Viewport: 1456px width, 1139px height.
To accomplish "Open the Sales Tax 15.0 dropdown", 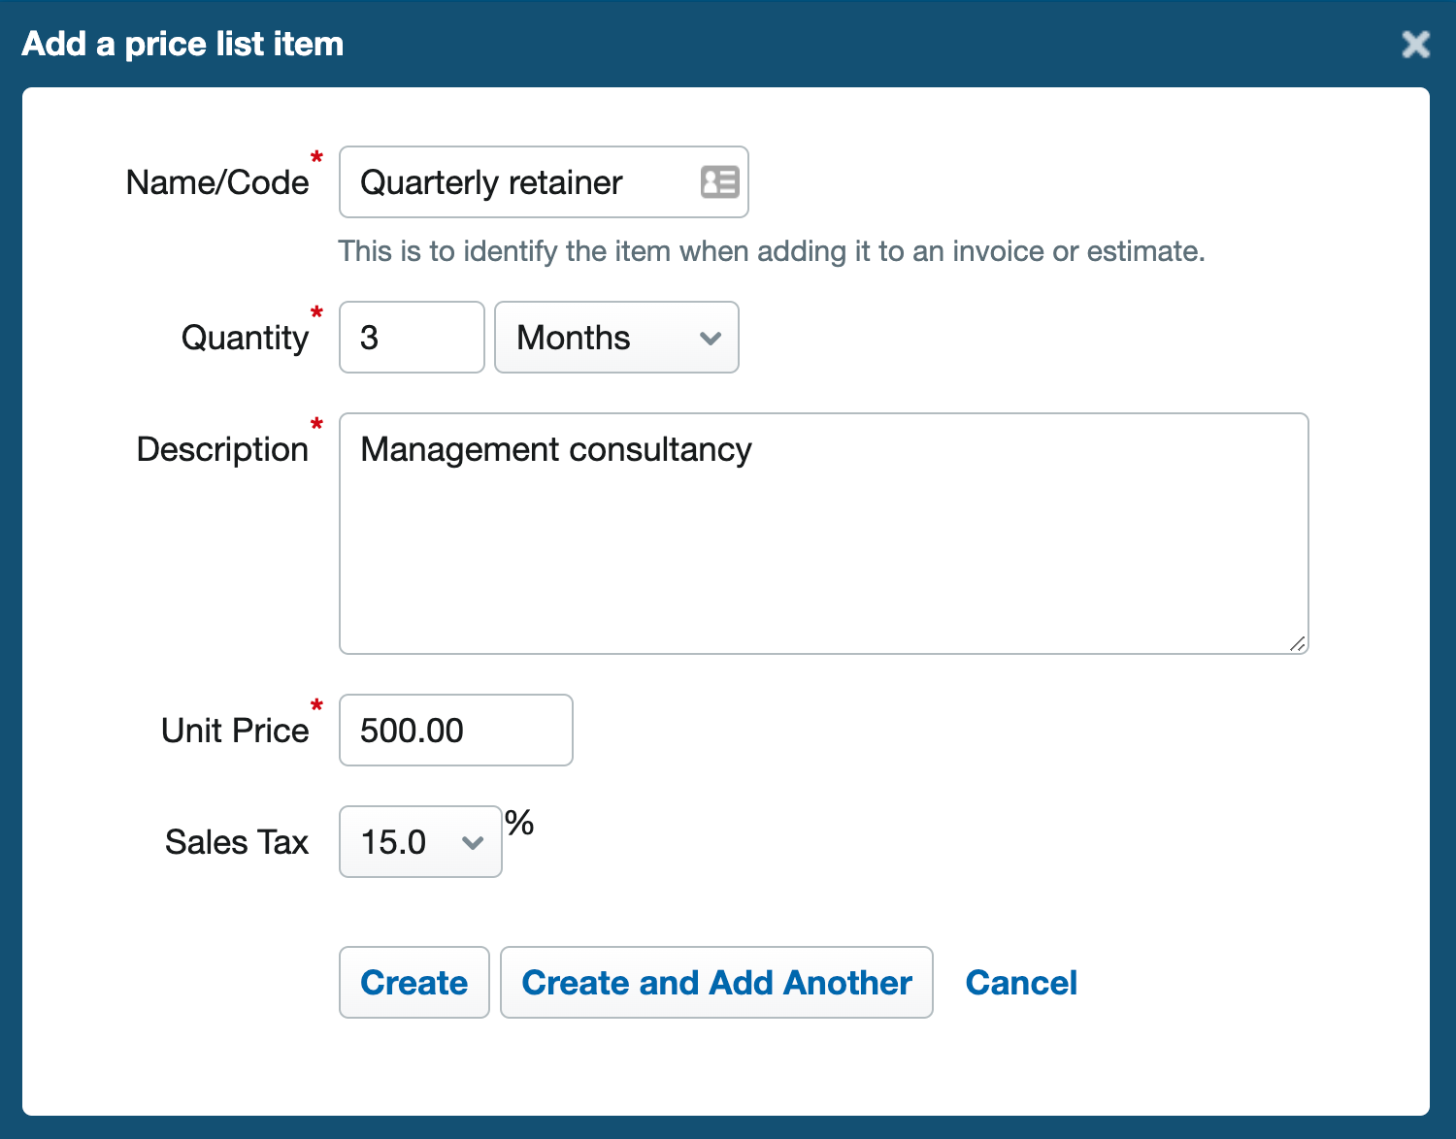I will pyautogui.click(x=420, y=842).
